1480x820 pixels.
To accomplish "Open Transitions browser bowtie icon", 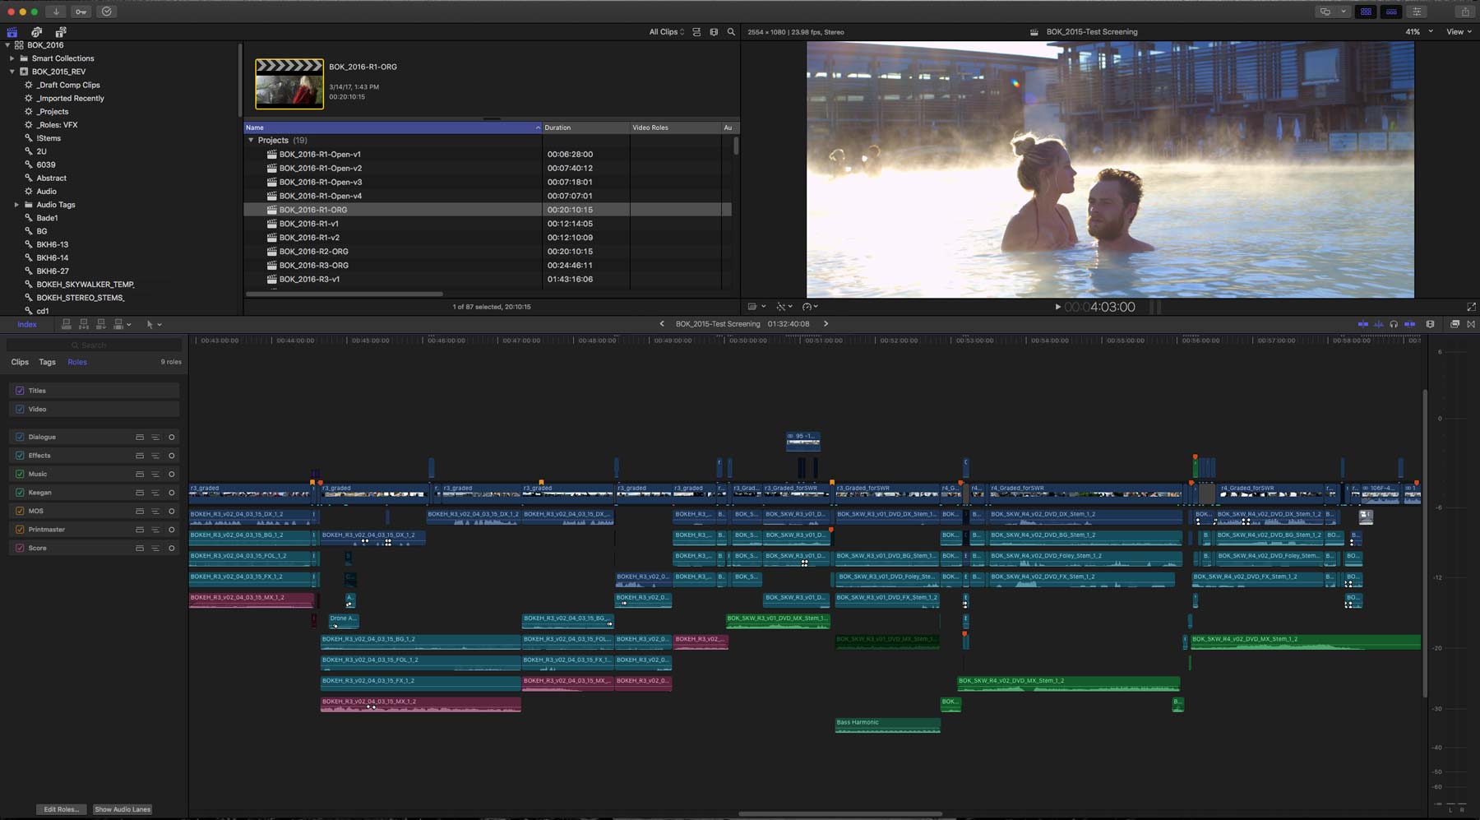I will [1471, 324].
